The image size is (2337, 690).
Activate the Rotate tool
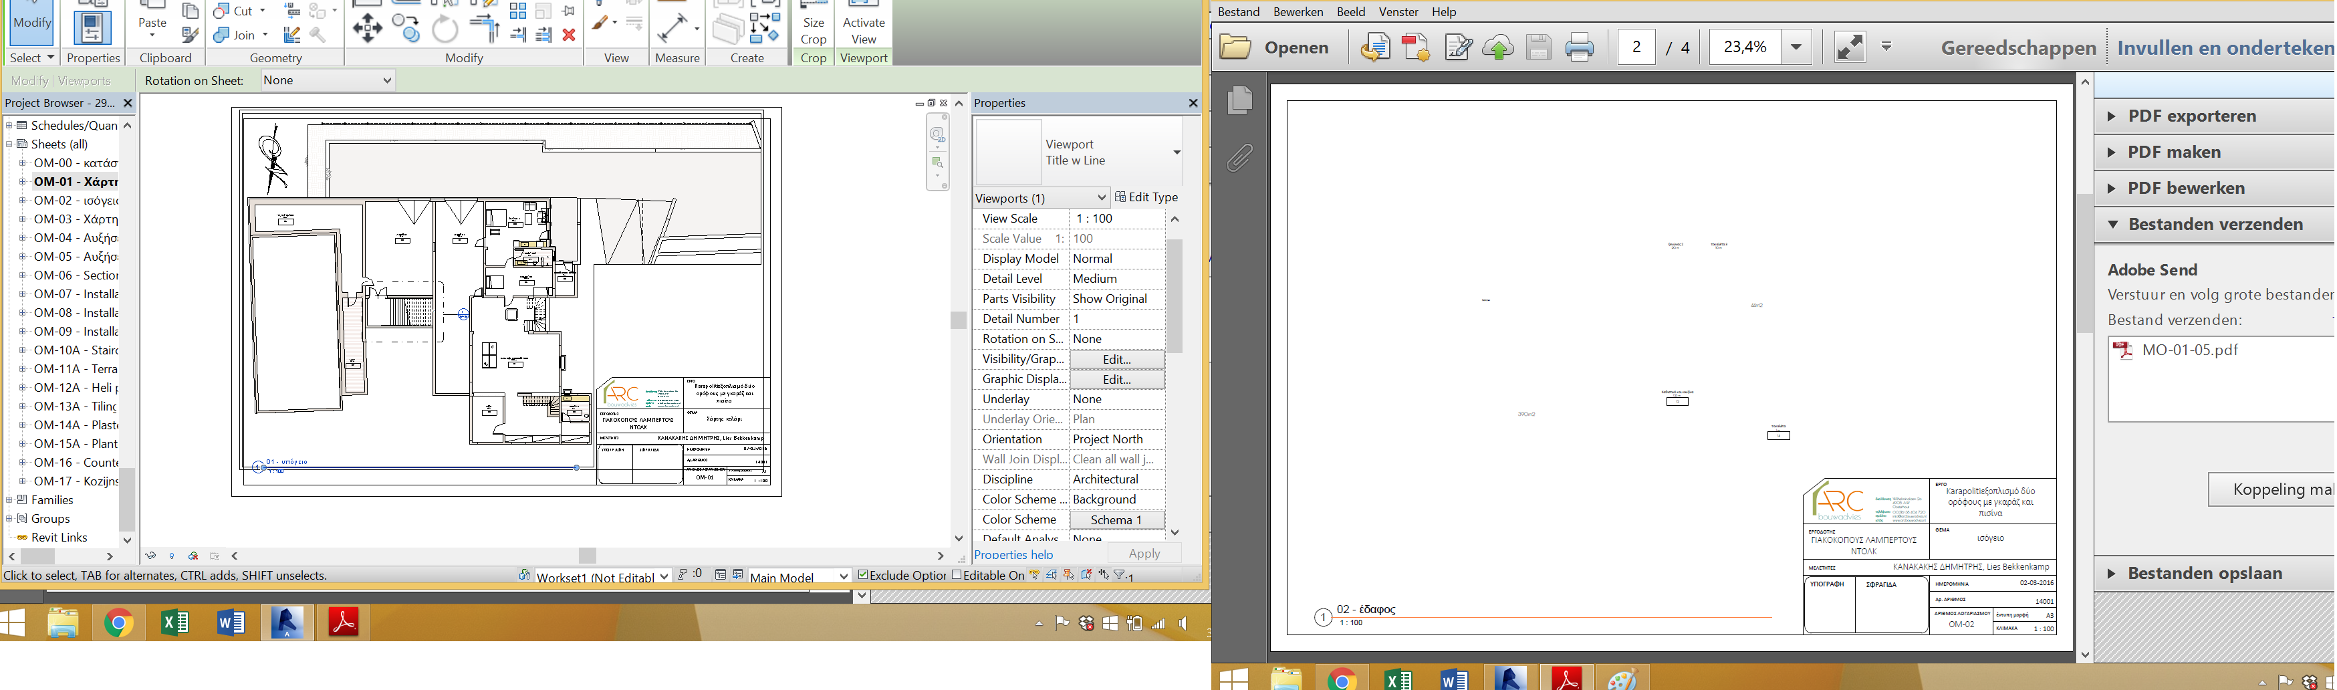tap(445, 28)
